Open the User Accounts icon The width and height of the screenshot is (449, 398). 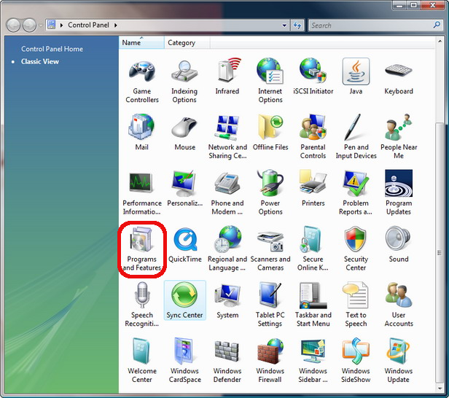(398, 295)
